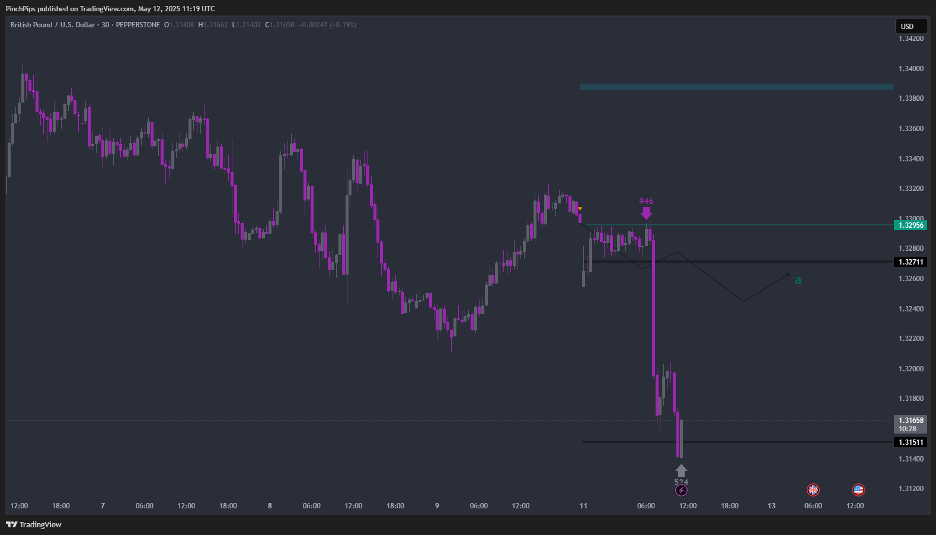Select the purple down arrow labeled 946
936x535 pixels.
tap(646, 213)
